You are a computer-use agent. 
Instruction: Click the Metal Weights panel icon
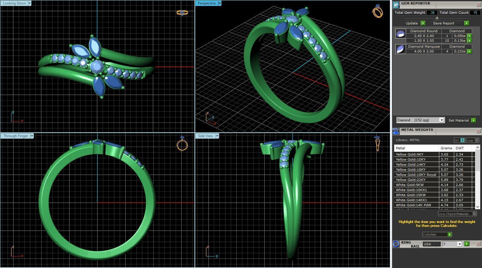point(396,131)
